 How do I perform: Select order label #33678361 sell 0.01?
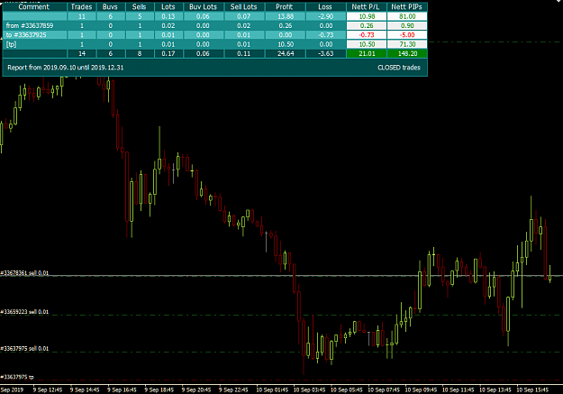coord(25,273)
